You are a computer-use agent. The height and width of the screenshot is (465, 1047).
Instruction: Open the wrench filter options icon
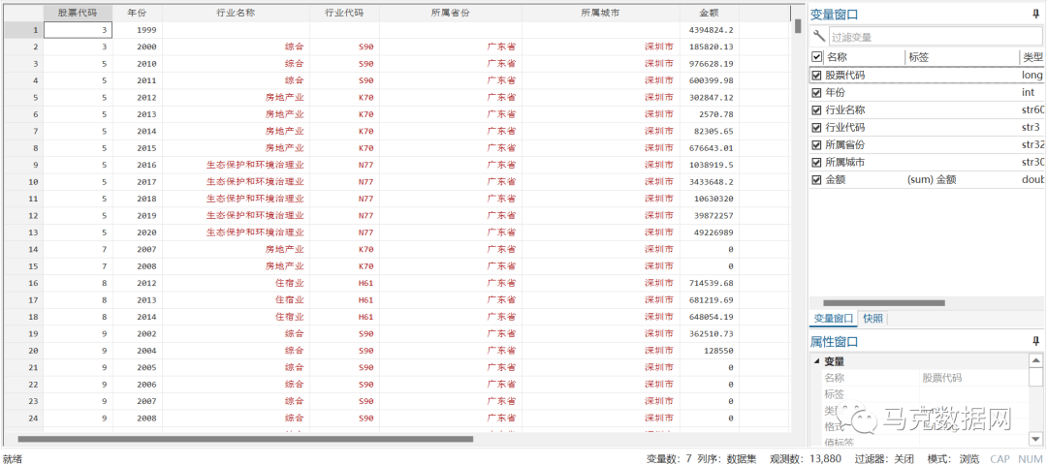(818, 37)
